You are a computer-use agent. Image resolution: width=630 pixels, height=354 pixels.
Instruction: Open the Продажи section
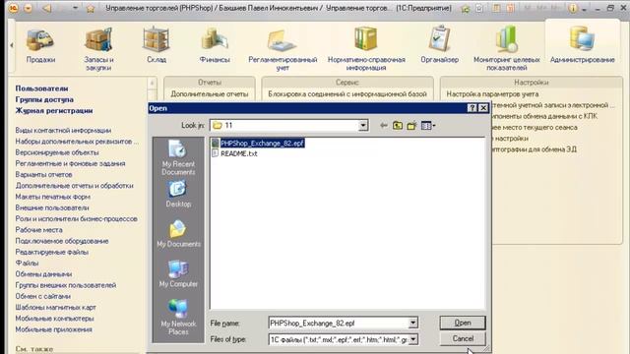tap(40, 46)
